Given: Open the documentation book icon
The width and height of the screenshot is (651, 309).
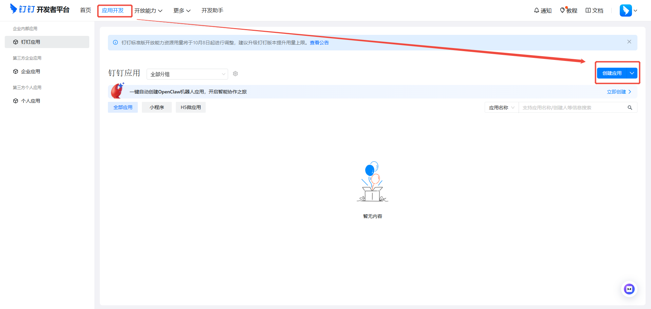Looking at the screenshot, I should click(x=588, y=10).
